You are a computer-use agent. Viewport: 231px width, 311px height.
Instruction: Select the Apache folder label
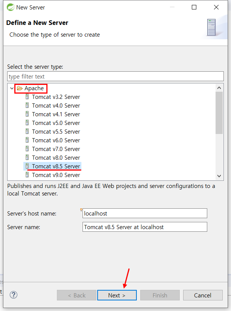pyautogui.click(x=34, y=88)
